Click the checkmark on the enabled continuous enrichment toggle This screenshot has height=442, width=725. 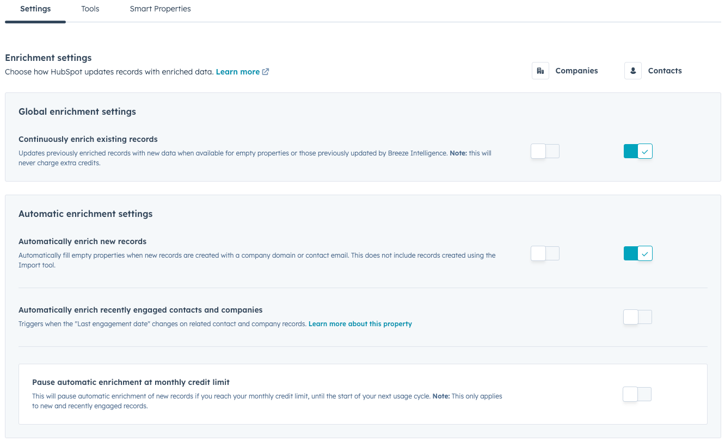point(646,151)
